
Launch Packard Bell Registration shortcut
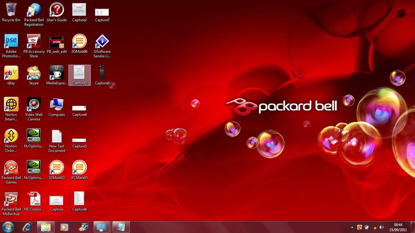coord(34,15)
